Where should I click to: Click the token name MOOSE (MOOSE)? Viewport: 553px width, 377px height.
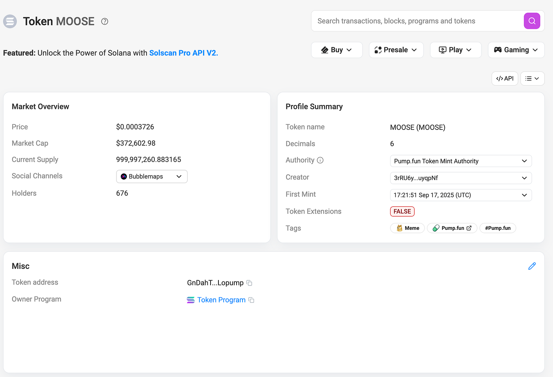(418, 127)
